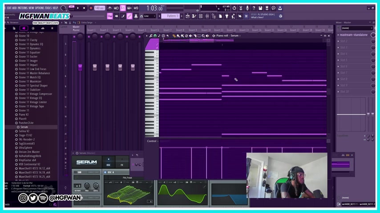380x213 pixels.
Task: Open the channel rack icon
Action: [201, 16]
